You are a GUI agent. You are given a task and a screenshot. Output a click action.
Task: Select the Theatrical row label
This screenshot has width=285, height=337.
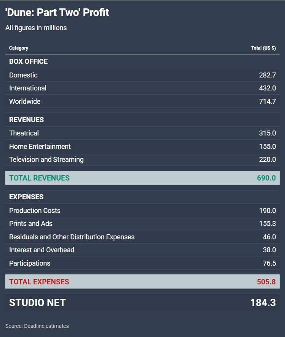(x=24, y=133)
